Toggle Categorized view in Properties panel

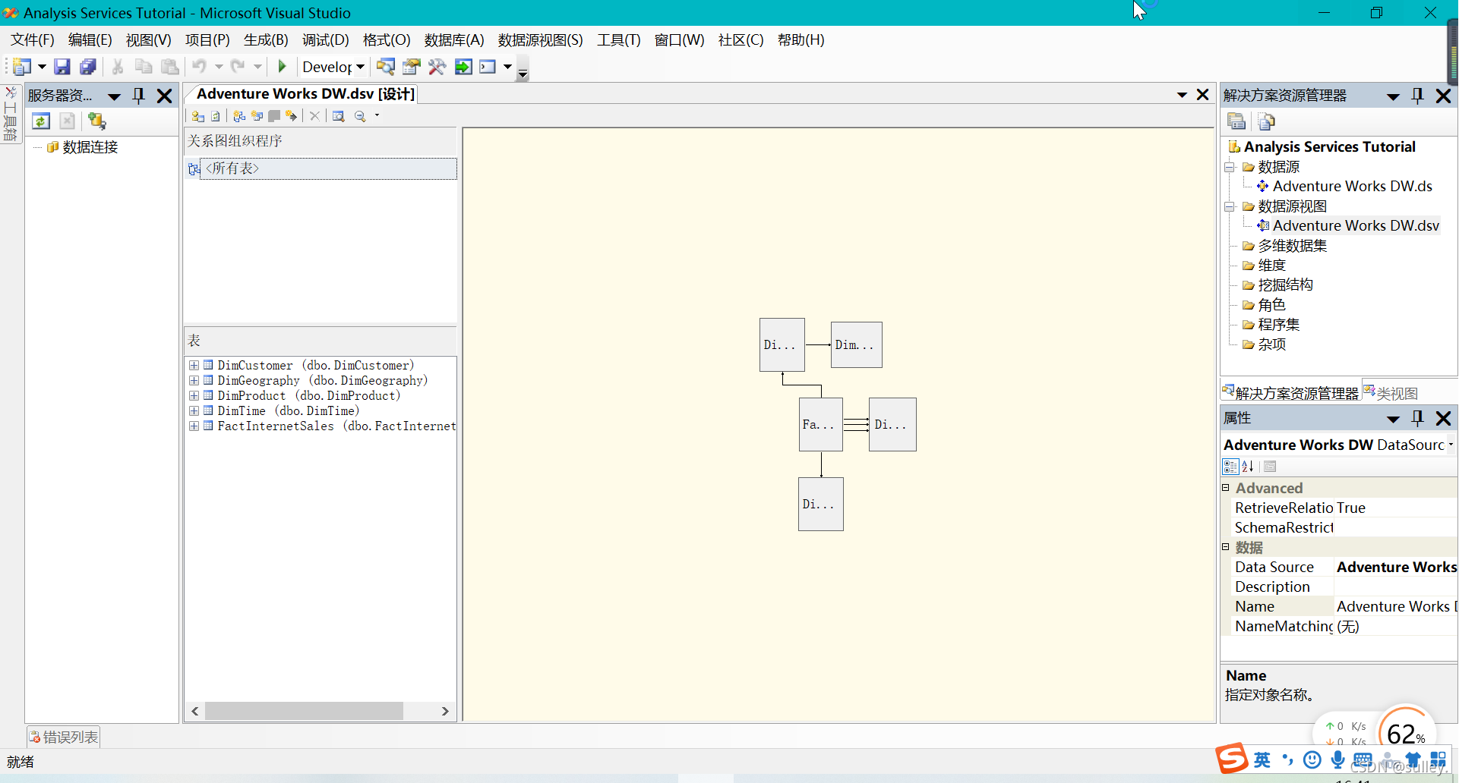coord(1230,467)
